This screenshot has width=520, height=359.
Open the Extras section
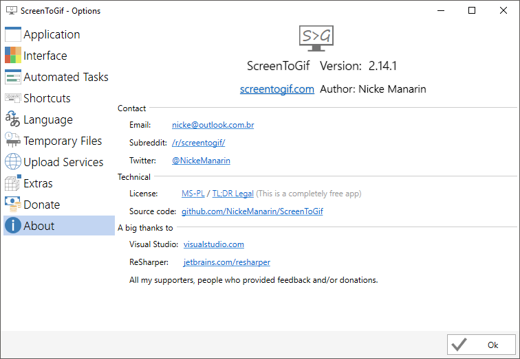pyautogui.click(x=59, y=183)
